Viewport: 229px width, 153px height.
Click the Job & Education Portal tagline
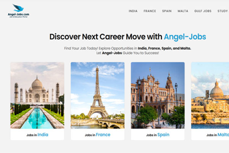point(18,17)
